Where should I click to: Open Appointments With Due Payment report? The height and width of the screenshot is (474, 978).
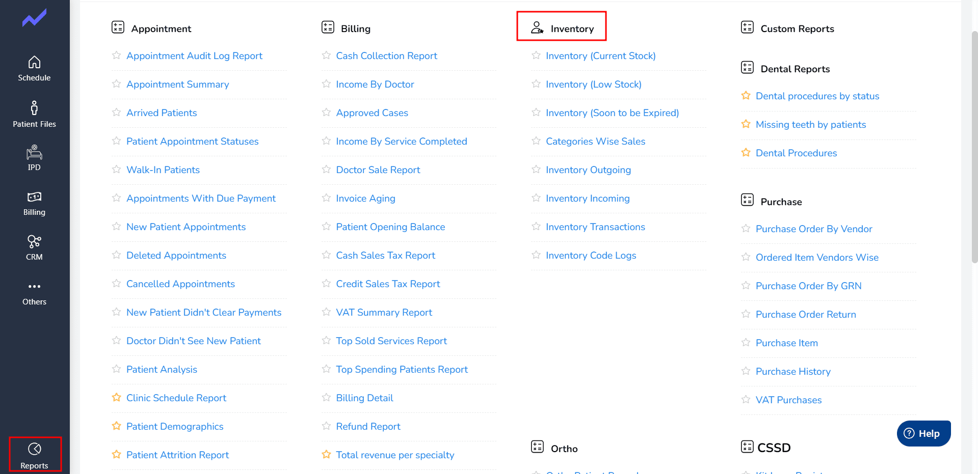201,198
